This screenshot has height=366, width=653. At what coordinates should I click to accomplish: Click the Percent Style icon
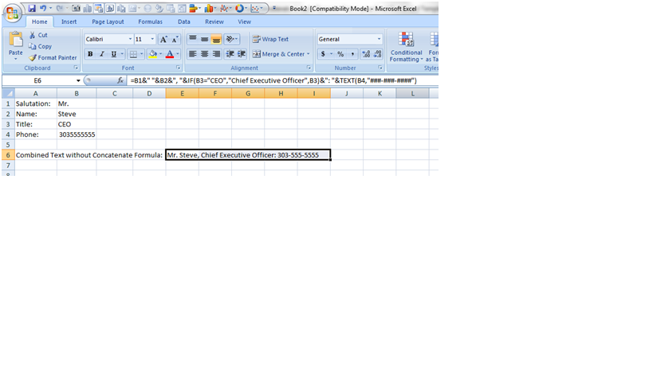340,54
